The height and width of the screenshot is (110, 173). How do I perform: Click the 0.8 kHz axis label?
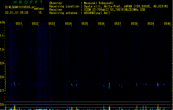coord(2,77)
